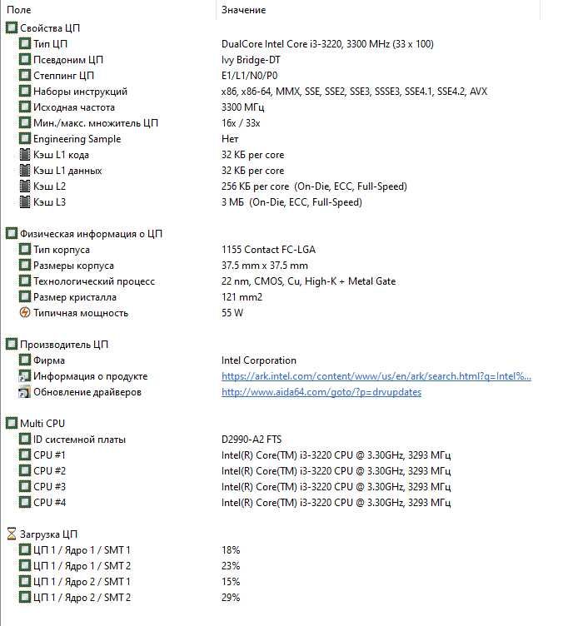Viewport: 563px width, 626px height.
Task: Select the 'Тип ЦП' field label
Action: coord(50,44)
